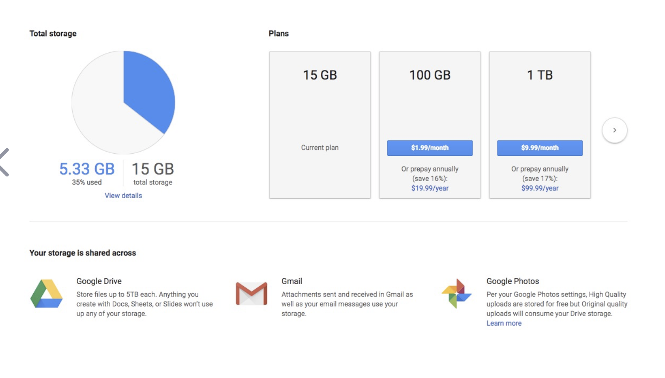
Task: Click the Google Photos pinwheel icon
Action: click(456, 294)
